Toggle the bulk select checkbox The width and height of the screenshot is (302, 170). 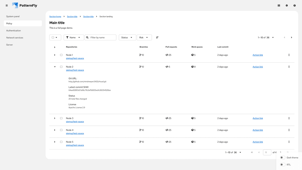[x=53, y=37]
